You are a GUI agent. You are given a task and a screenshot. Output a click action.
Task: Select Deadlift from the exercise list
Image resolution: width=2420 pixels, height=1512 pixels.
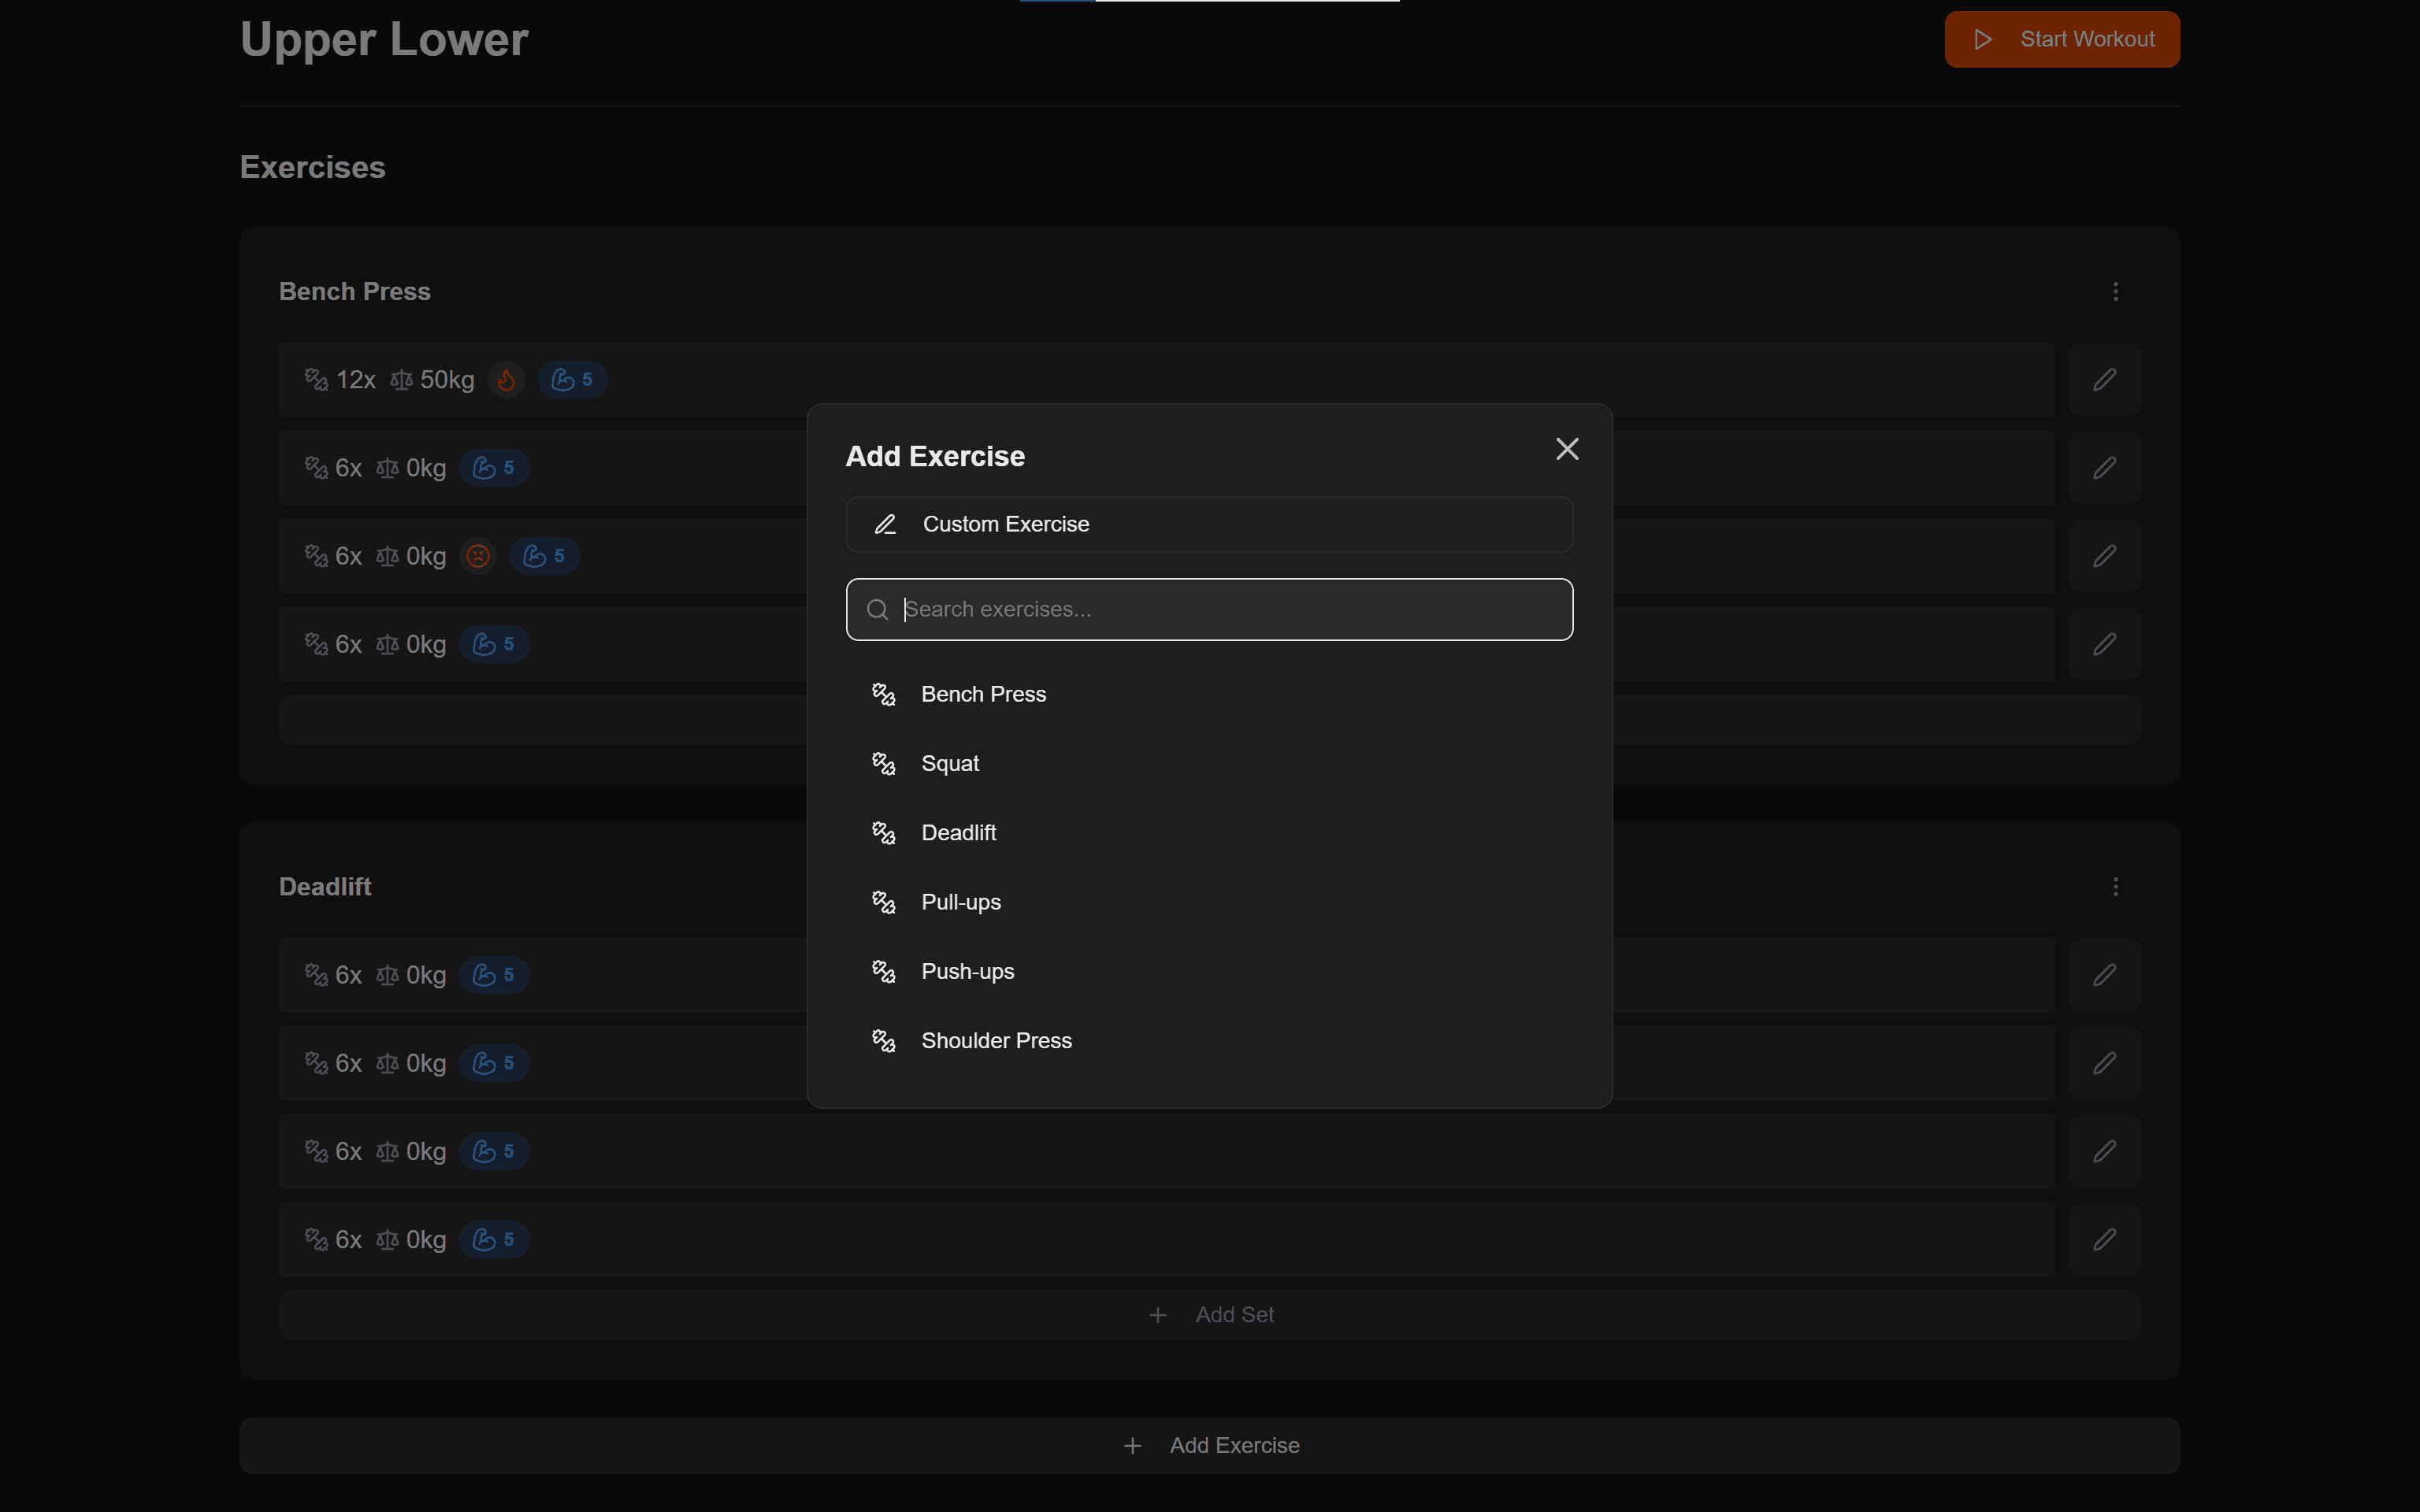pyautogui.click(x=1209, y=832)
